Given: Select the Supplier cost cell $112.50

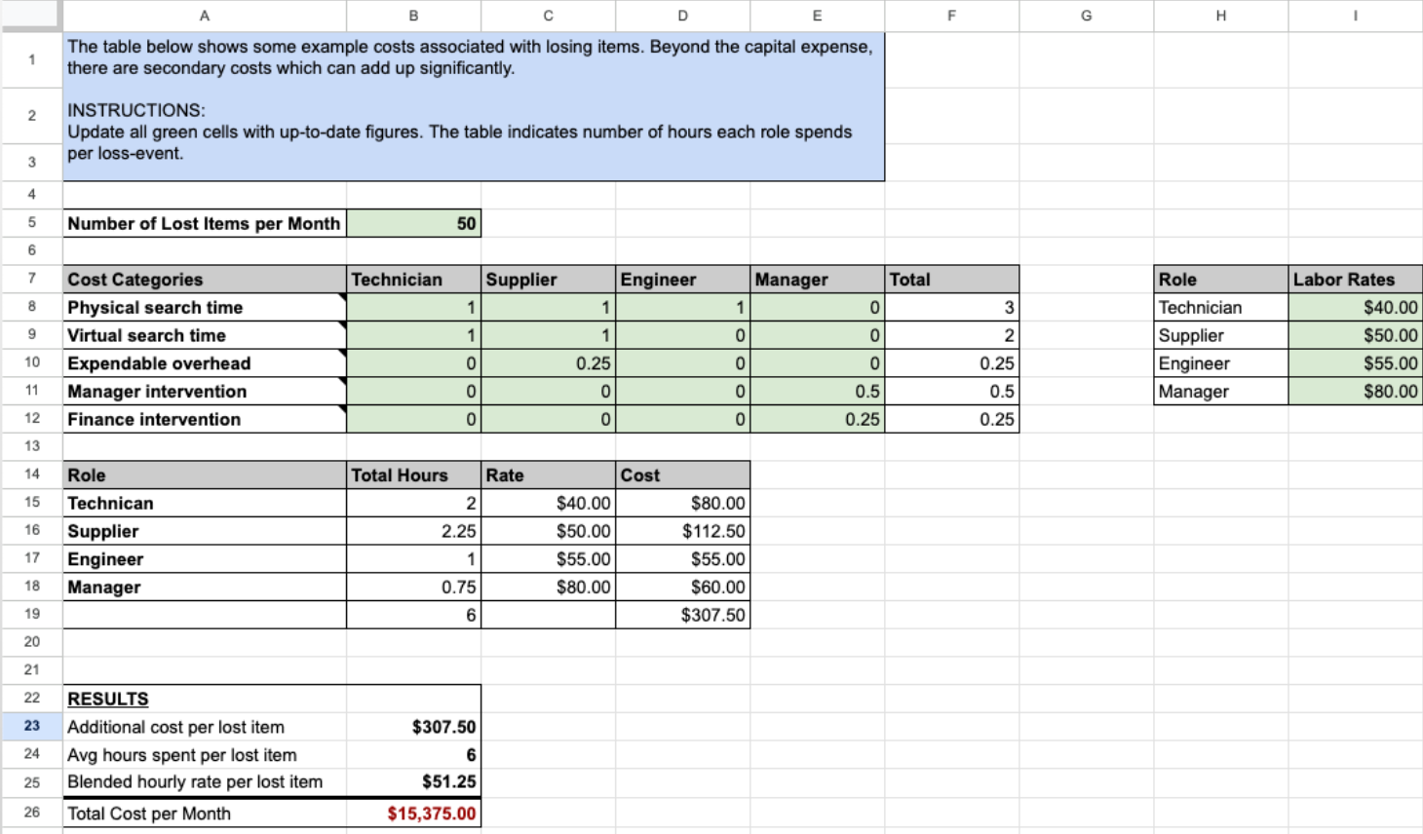Looking at the screenshot, I should (x=682, y=532).
